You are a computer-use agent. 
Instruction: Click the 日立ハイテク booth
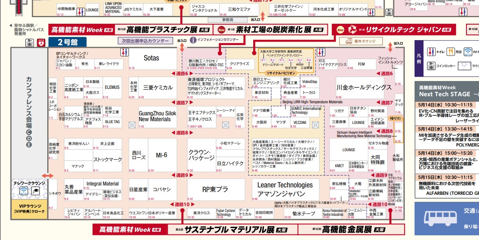pos(230,164)
